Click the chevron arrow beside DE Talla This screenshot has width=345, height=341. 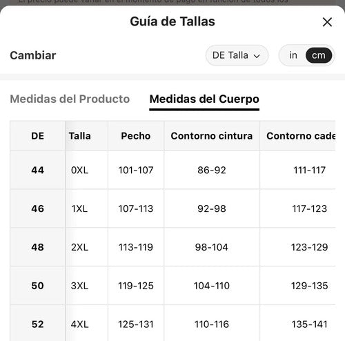tap(257, 56)
